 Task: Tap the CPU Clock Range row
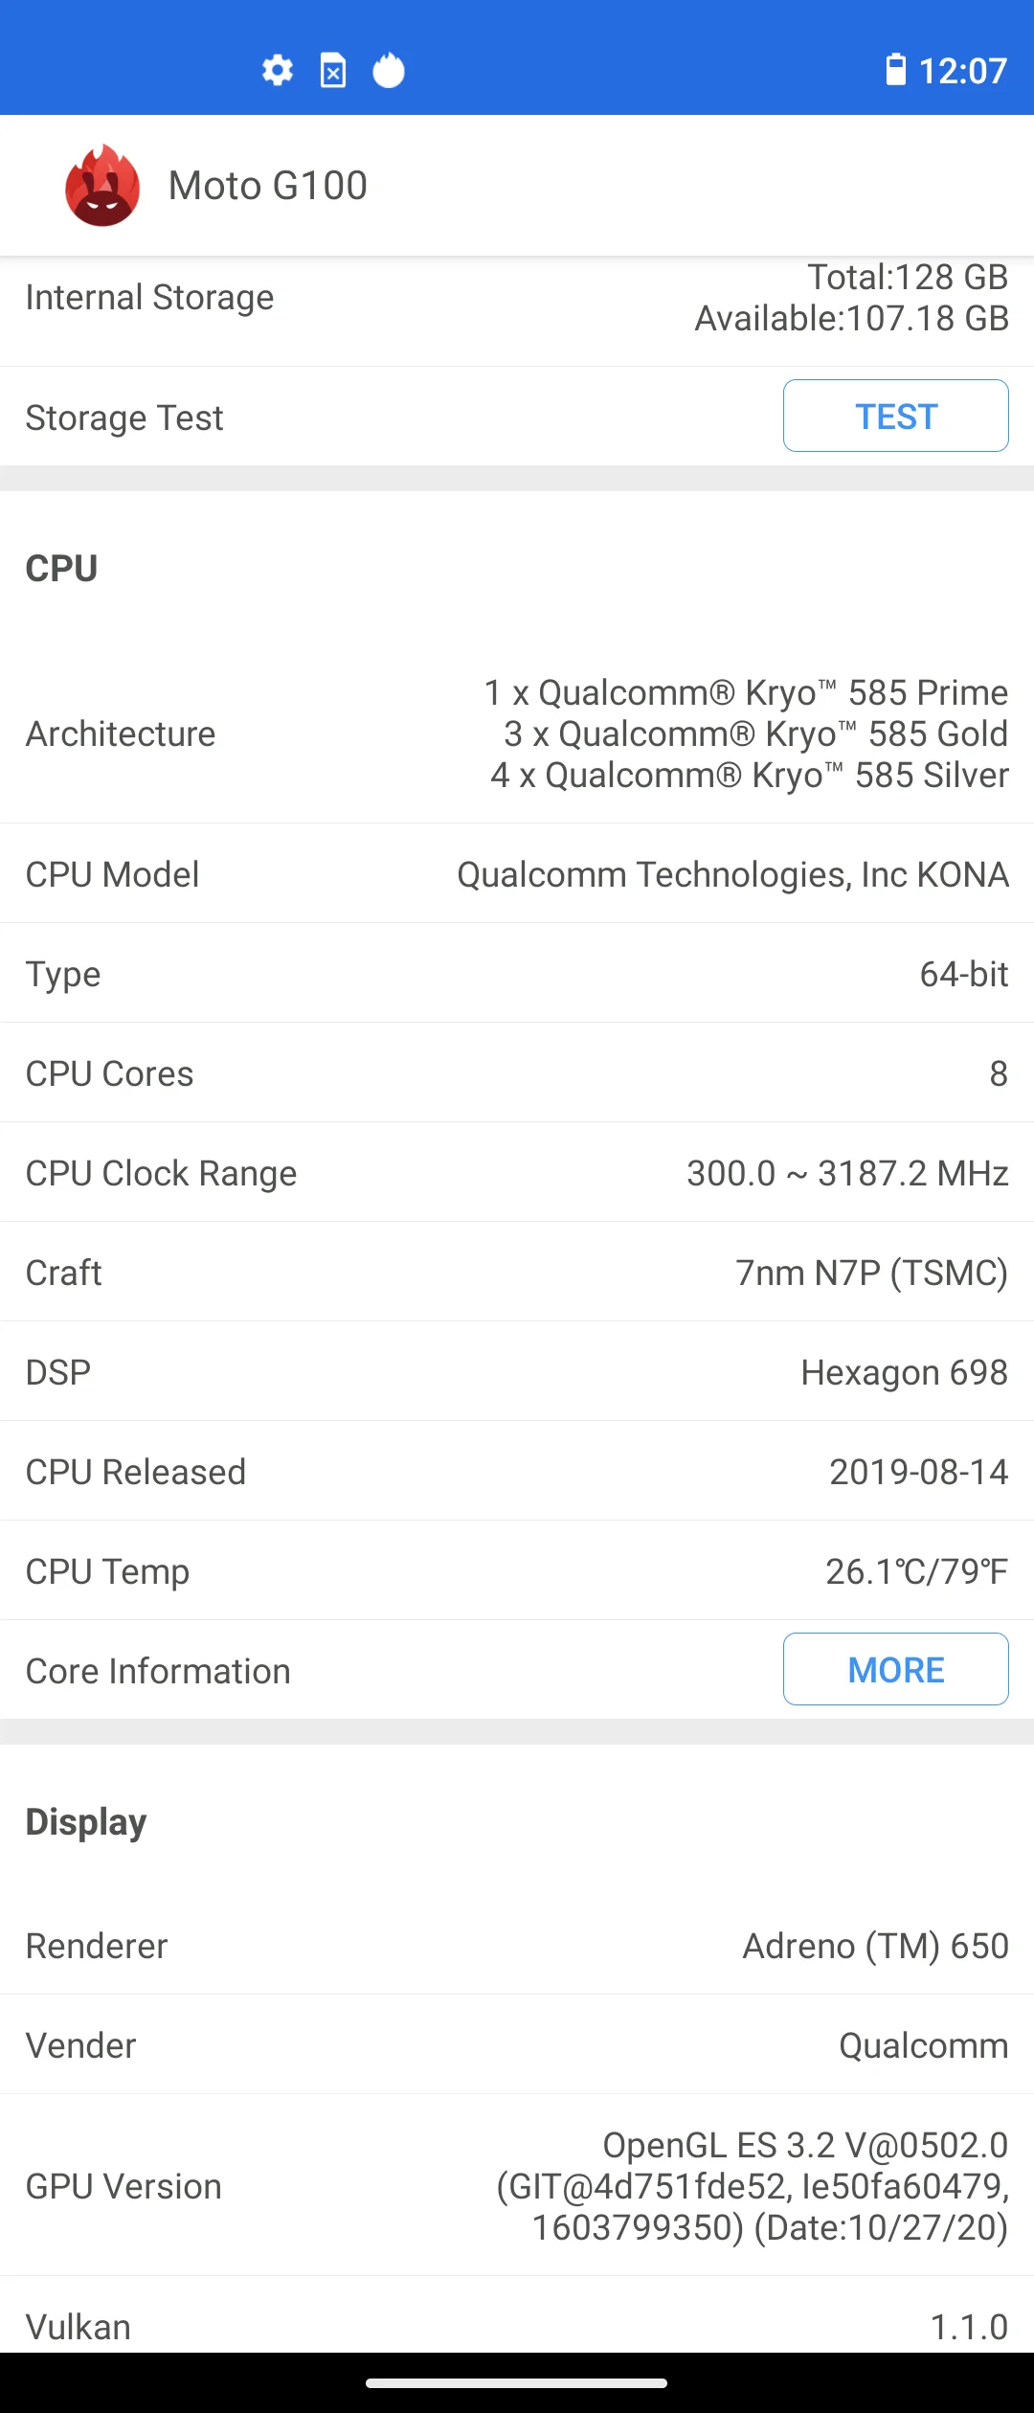pyautogui.click(x=517, y=1173)
